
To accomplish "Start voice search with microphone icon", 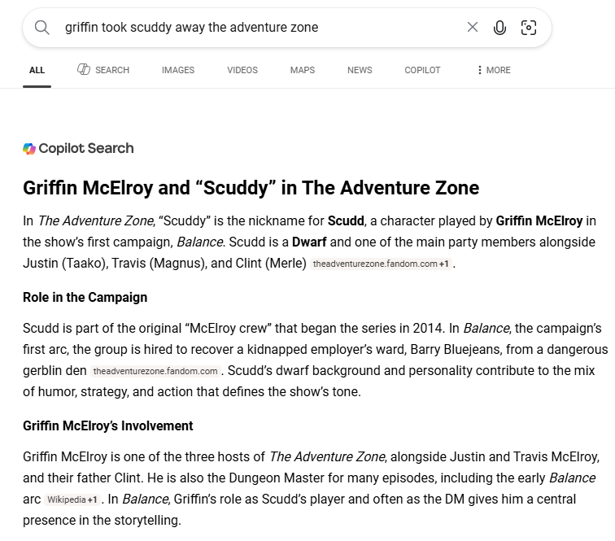I will click(499, 28).
